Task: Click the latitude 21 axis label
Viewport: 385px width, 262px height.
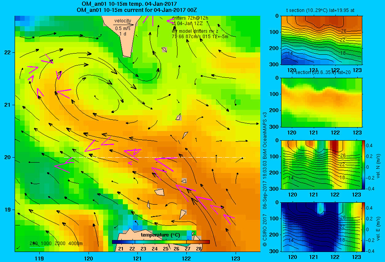Action: pyautogui.click(x=7, y=105)
